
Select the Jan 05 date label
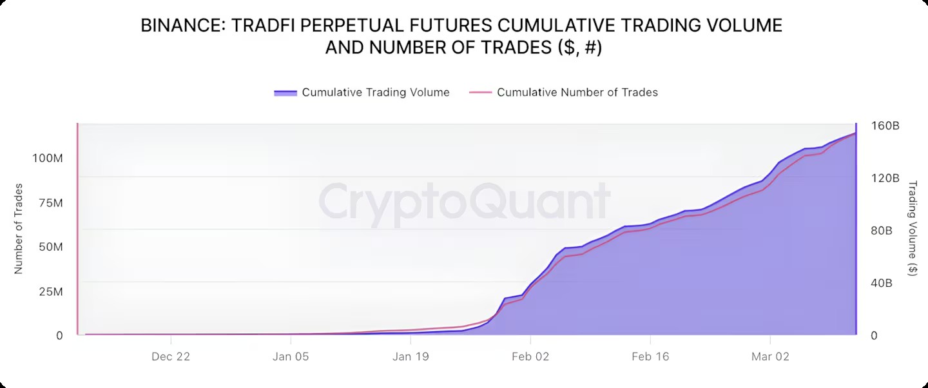[x=291, y=356]
